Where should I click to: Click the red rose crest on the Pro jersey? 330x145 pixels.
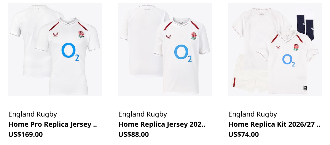(81, 34)
